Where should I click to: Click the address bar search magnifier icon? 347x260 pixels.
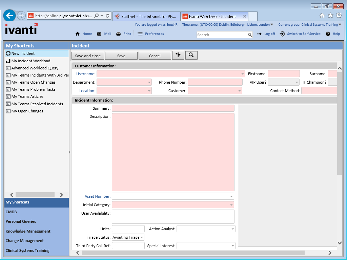tap(97, 16)
